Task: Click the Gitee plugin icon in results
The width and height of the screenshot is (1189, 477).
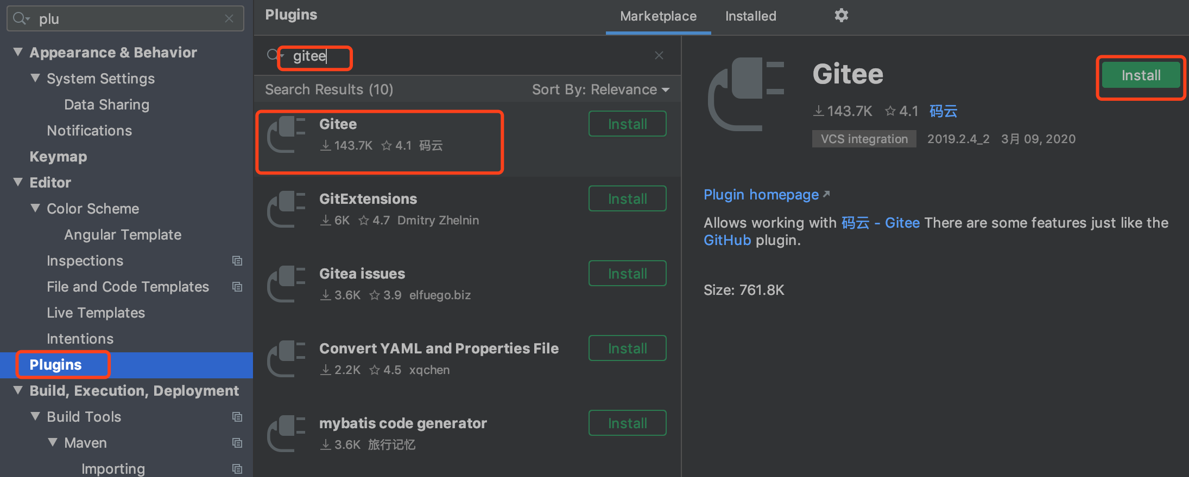Action: pos(286,134)
